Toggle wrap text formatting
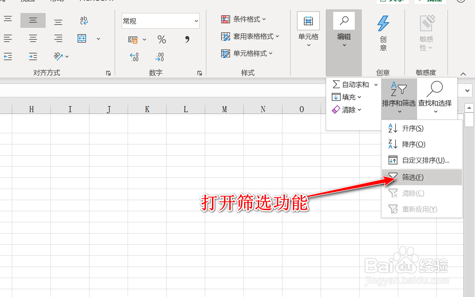 pos(84,21)
